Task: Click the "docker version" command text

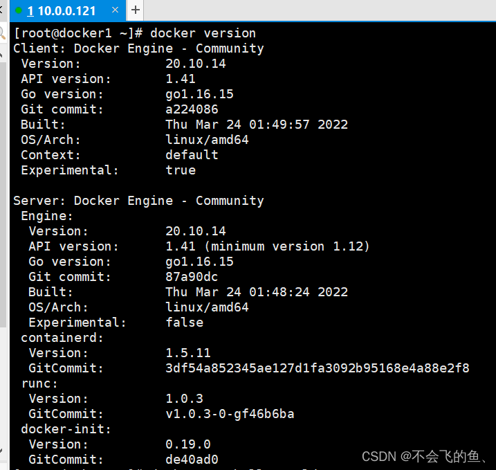Action: coord(203,33)
